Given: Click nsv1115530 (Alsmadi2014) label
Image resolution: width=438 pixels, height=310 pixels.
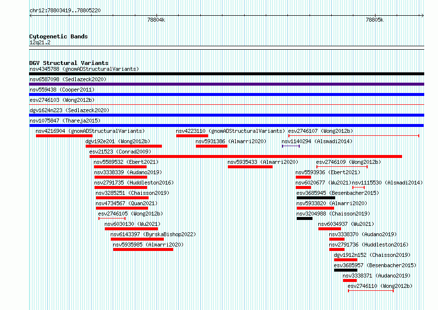Looking at the screenshot, I should tap(387, 183).
